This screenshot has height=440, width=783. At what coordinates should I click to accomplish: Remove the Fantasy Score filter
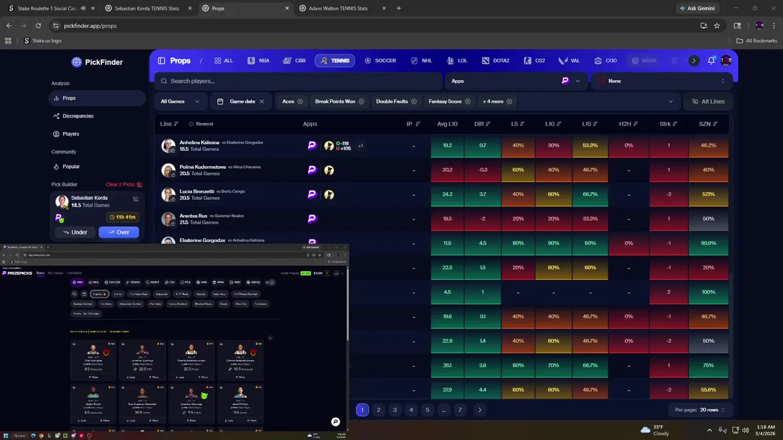click(x=468, y=101)
